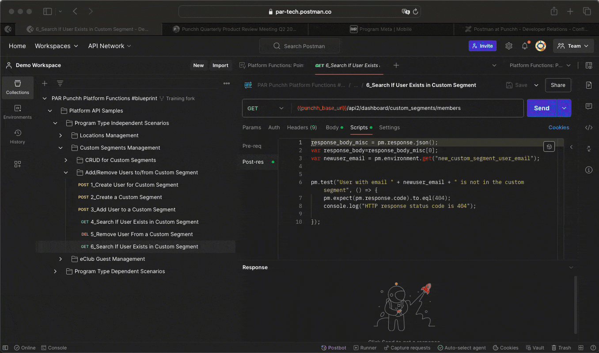Viewport: 599px width, 353px height.
Task: Click the Postbot icon in script editor
Action: (550, 146)
